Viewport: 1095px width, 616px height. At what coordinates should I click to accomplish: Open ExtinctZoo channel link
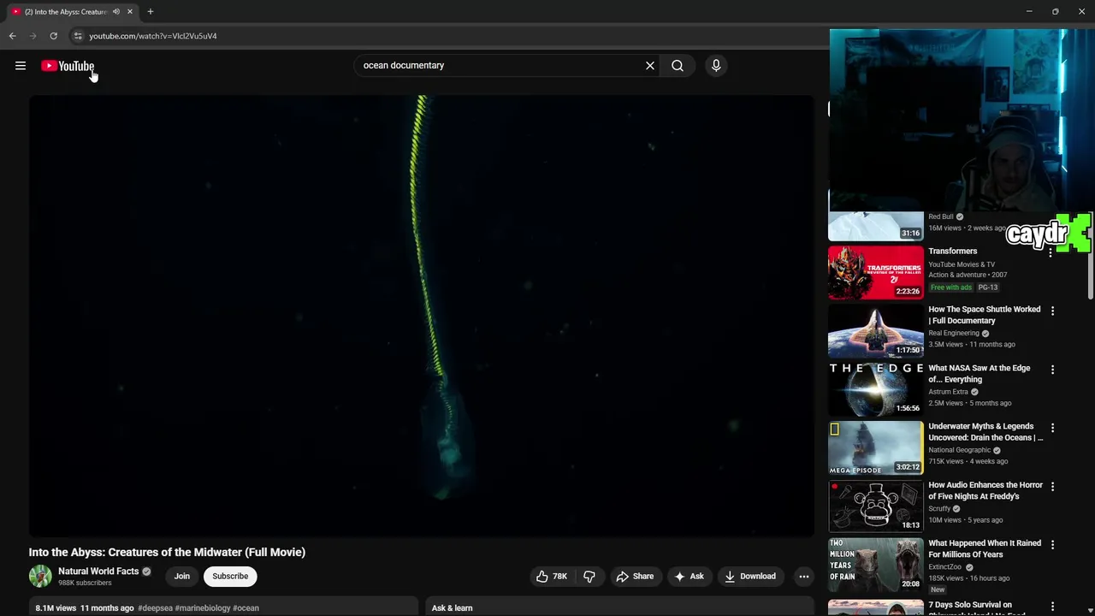click(946, 566)
